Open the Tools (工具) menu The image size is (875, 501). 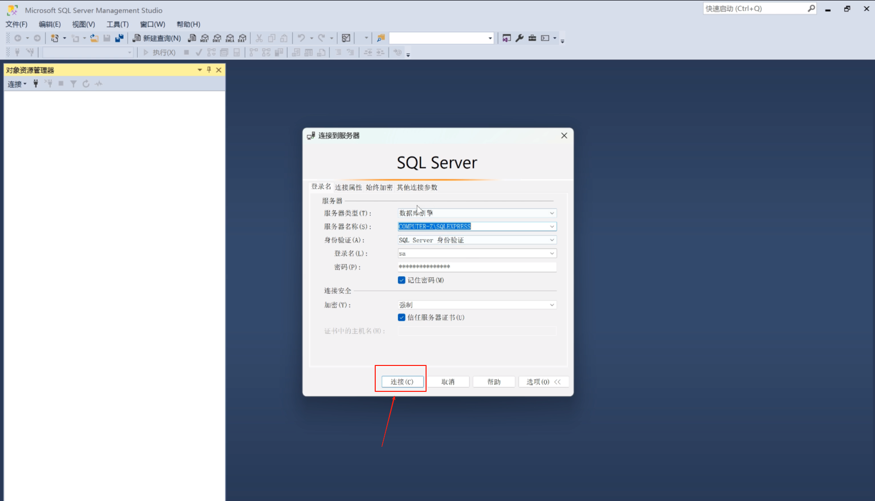pos(117,24)
